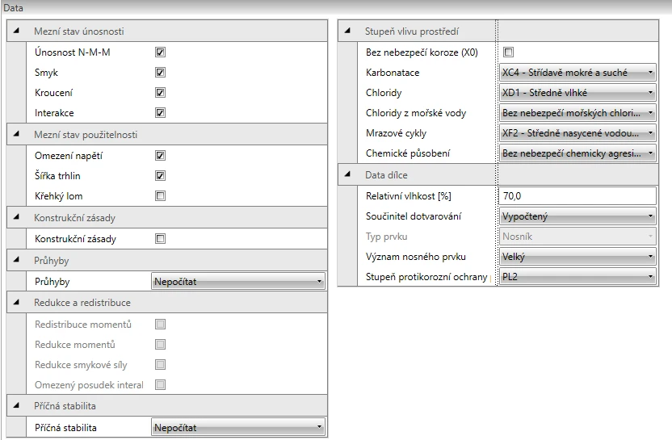Enable the Konstrukční zásady checkbox
Screen dimensions: 672x440
coord(160,239)
